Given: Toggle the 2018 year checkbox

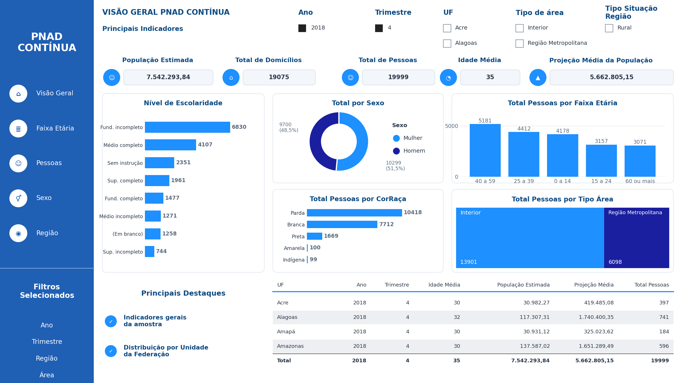Looking at the screenshot, I should coord(302,28).
